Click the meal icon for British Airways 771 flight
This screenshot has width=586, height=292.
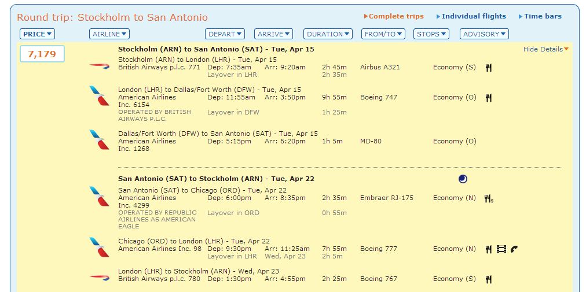(488, 68)
